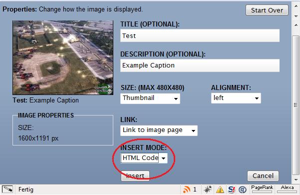Image resolution: width=300 pixels, height=195 pixels.
Task: Edit the Description field with Example Caption
Action: (200, 65)
